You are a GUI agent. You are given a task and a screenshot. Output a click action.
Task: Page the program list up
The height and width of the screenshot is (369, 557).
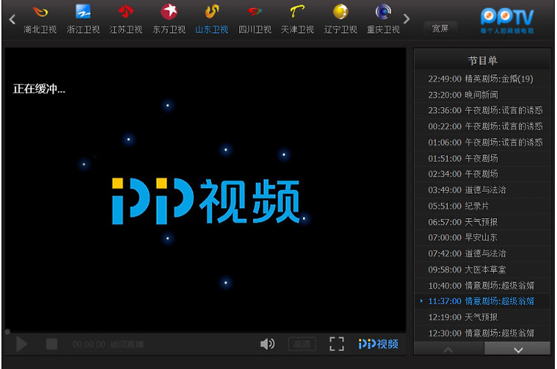coord(449,350)
